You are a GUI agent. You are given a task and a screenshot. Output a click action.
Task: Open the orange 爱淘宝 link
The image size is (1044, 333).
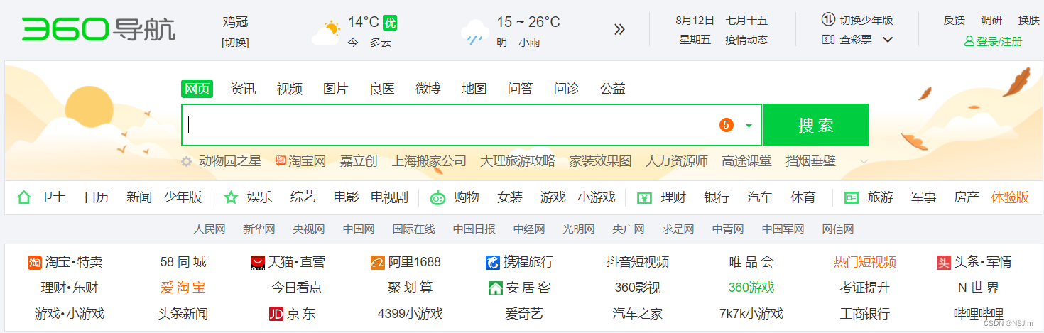(183, 288)
